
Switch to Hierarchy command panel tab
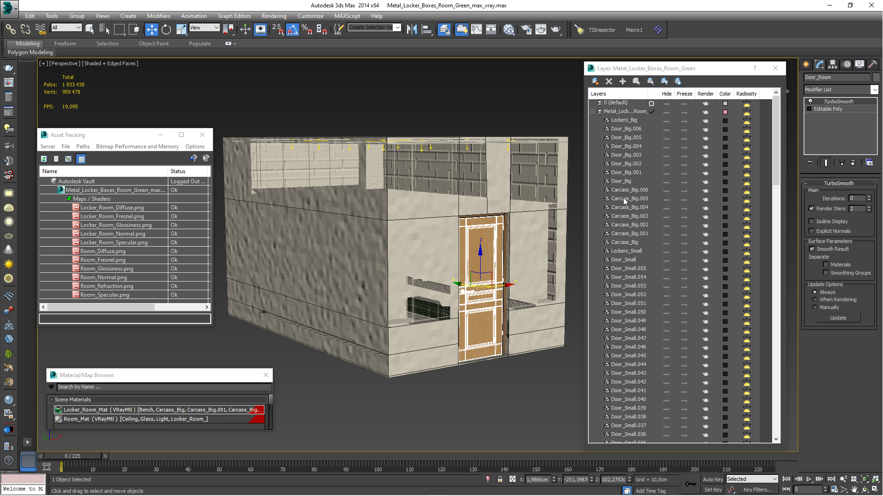pyautogui.click(x=833, y=64)
